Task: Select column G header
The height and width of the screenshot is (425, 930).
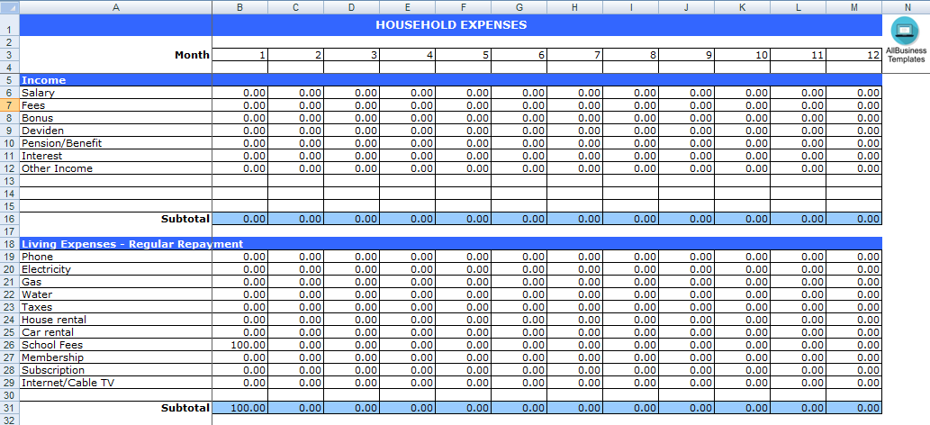Action: 519,7
